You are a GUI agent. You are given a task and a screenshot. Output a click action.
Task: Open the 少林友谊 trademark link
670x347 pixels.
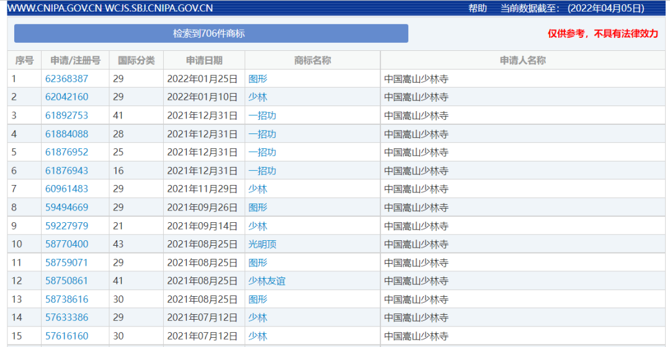[x=267, y=281]
